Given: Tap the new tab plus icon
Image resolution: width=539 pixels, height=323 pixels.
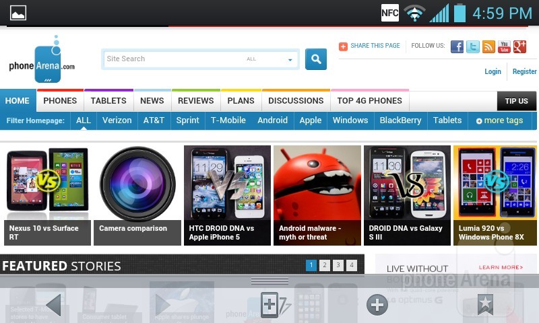Looking at the screenshot, I should coord(377,305).
